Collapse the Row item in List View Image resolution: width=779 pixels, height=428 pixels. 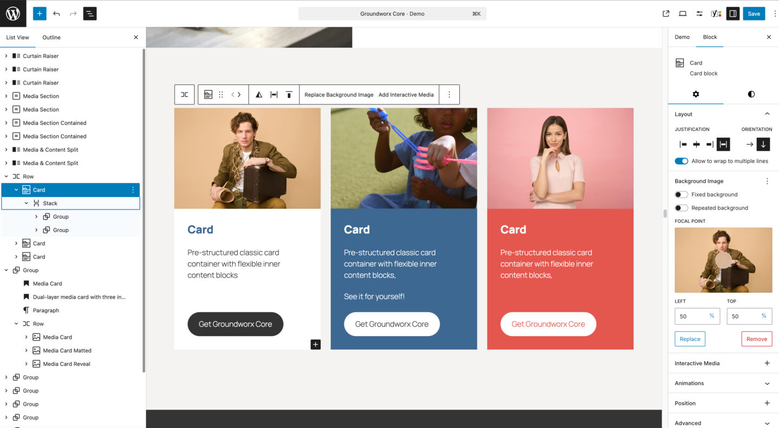[6, 176]
